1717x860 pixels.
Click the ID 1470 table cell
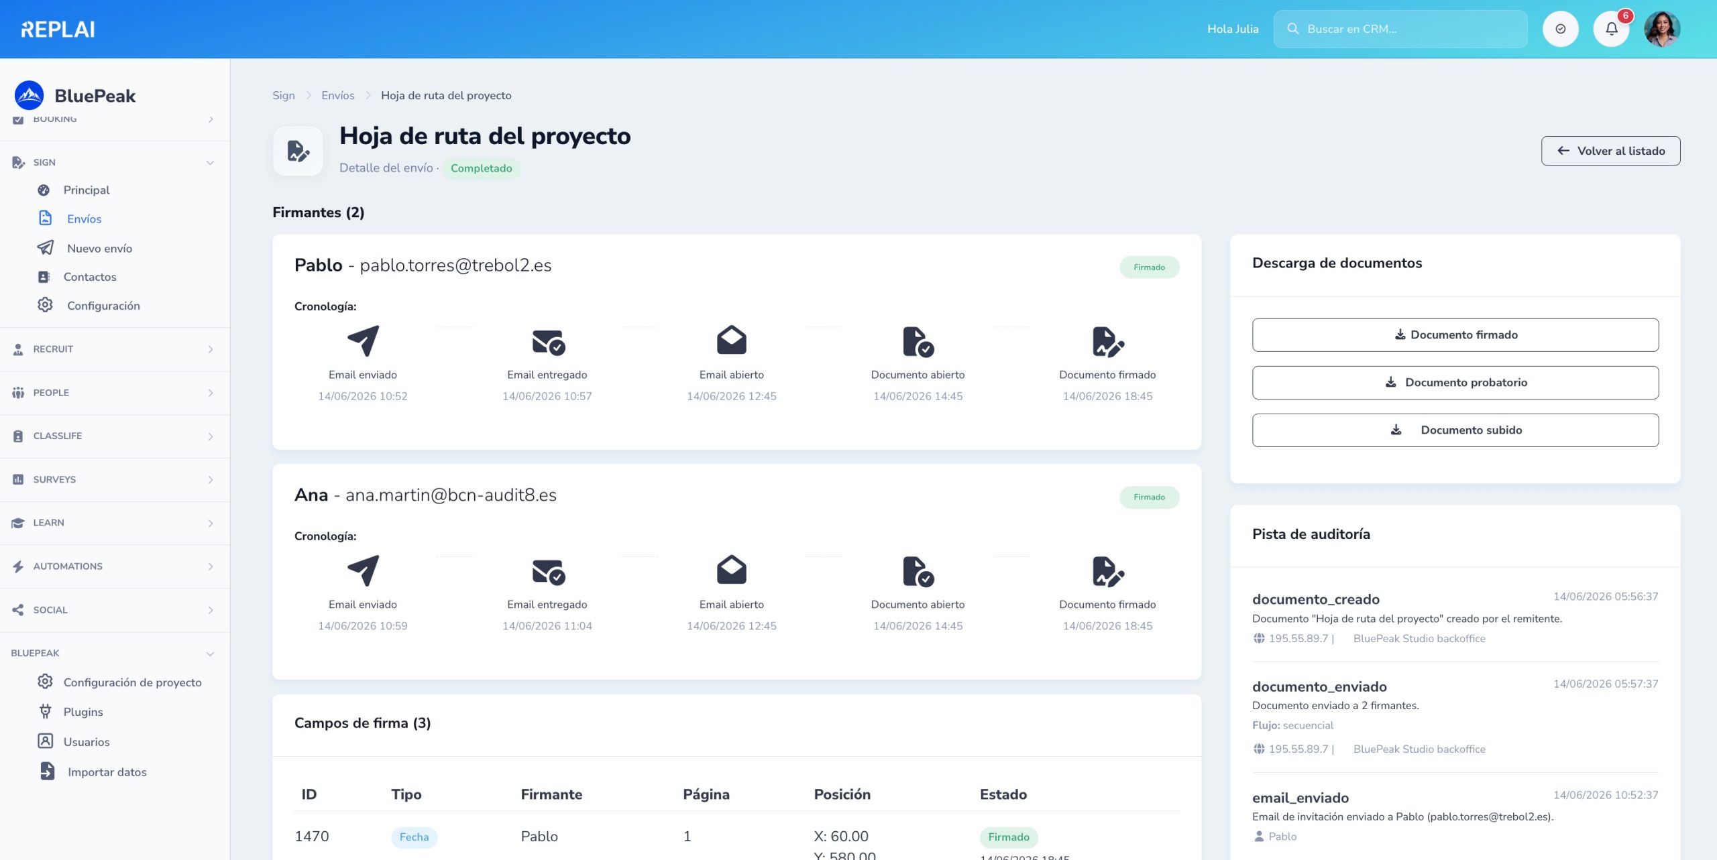click(x=312, y=837)
